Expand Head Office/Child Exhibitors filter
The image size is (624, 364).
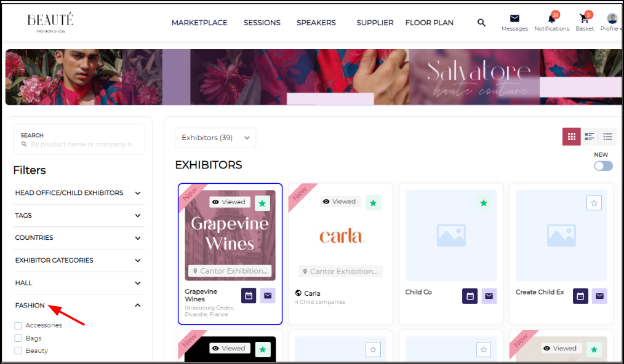79,193
